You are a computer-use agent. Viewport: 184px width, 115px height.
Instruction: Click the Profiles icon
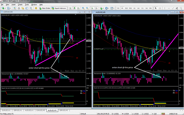pos(8,8)
